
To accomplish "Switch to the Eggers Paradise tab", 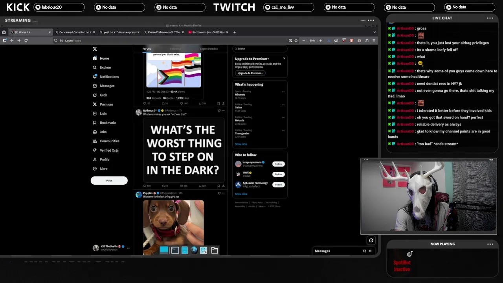I will click(209, 49).
